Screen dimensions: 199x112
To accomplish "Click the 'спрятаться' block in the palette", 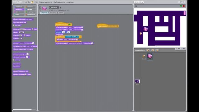I will (17, 67).
